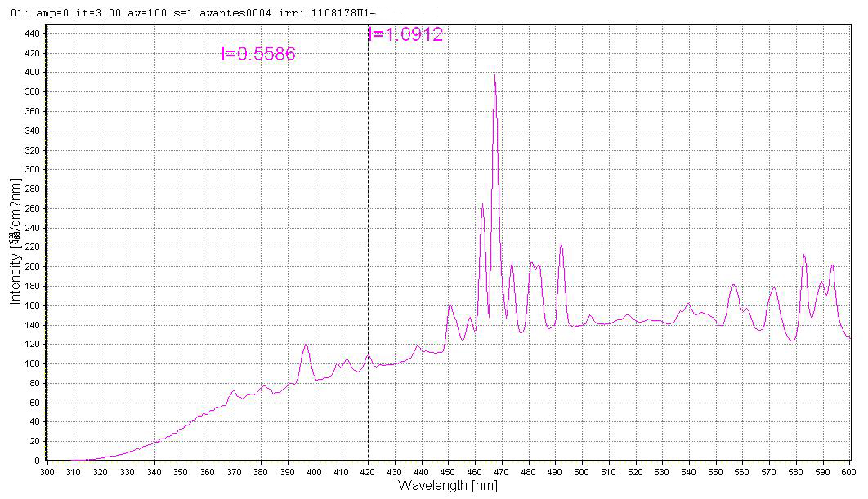The height and width of the screenshot is (499, 868).
Task: Click the 0 label on intensity axis
Action: point(37,461)
